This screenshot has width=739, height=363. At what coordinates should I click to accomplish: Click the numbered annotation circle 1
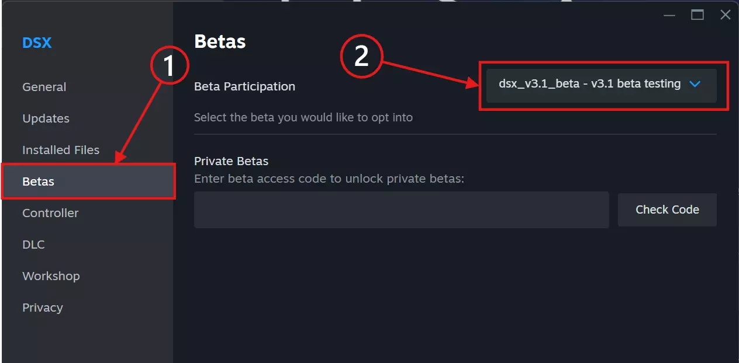(169, 65)
